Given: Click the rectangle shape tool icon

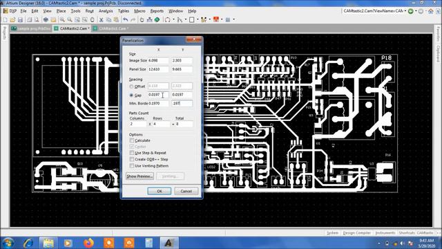Looking at the screenshot, I should coord(192,20).
